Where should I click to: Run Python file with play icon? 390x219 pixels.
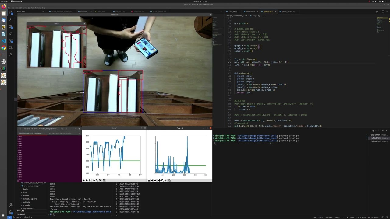coord(377,12)
